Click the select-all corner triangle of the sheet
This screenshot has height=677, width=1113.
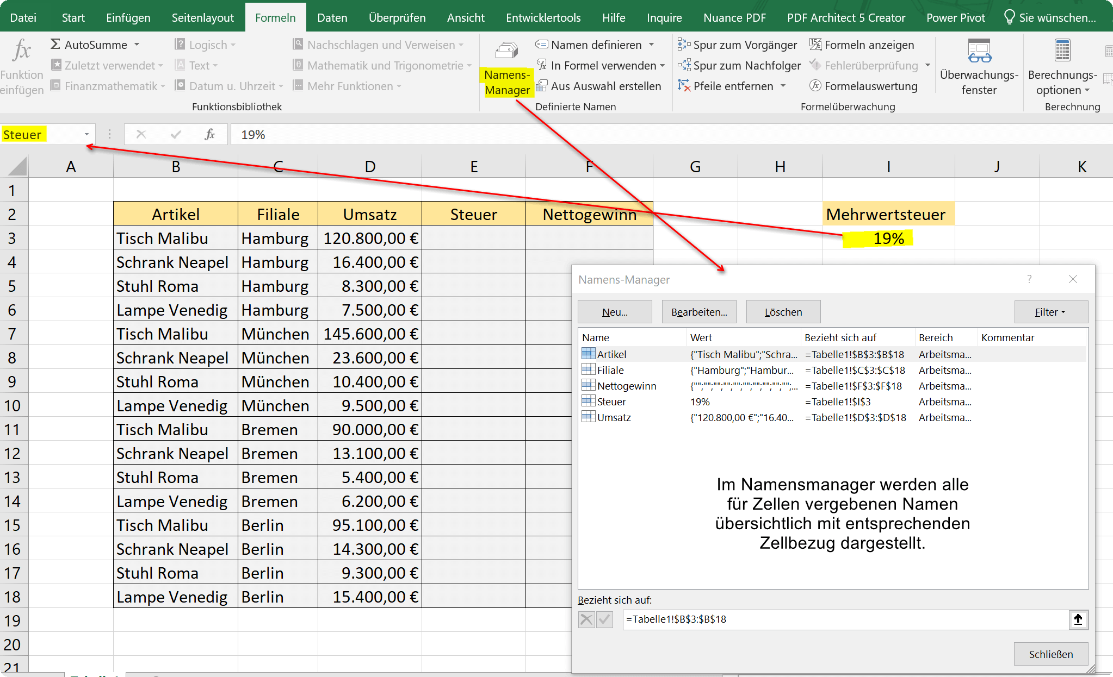click(x=17, y=166)
